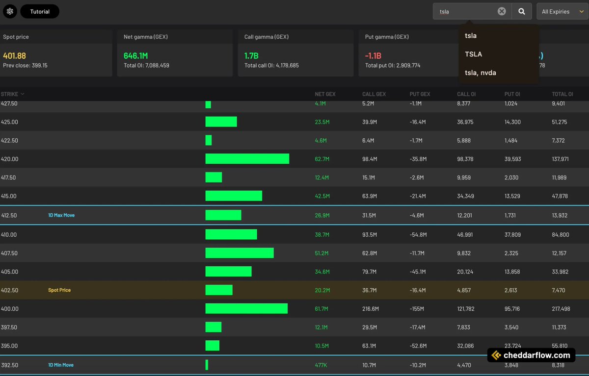Open the Spot price card showing 401.88

56,53
